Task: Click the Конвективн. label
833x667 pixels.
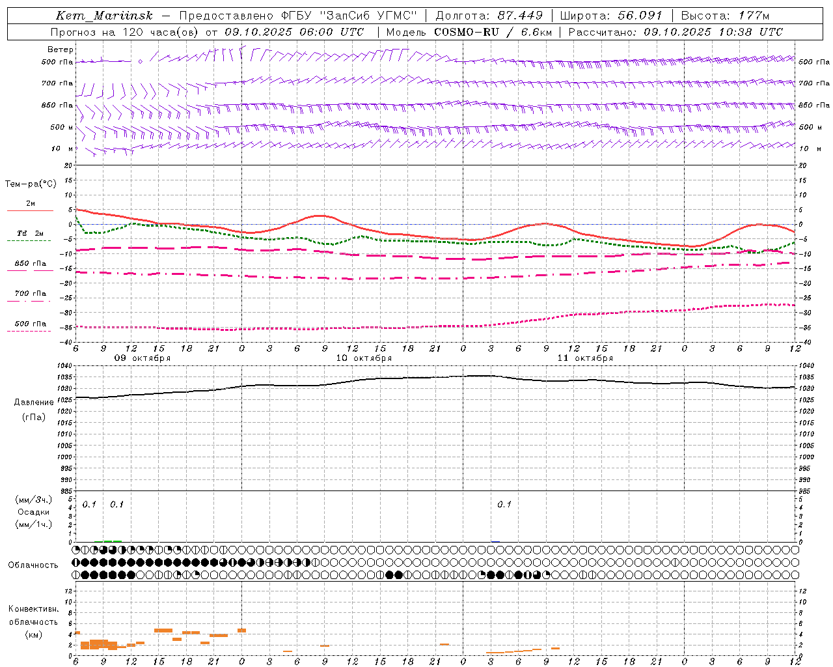Action: (x=33, y=609)
